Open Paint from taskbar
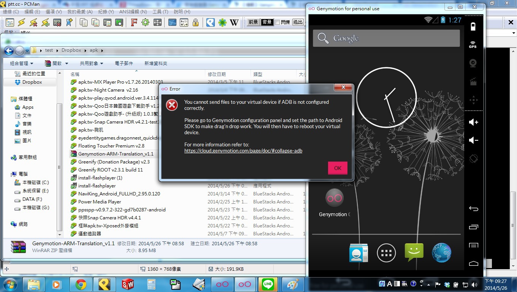Screen dimensions: 517x292 (292, 284)
